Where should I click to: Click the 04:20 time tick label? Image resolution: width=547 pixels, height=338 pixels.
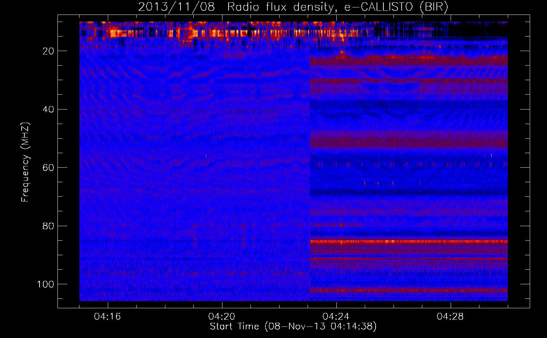pyautogui.click(x=222, y=317)
